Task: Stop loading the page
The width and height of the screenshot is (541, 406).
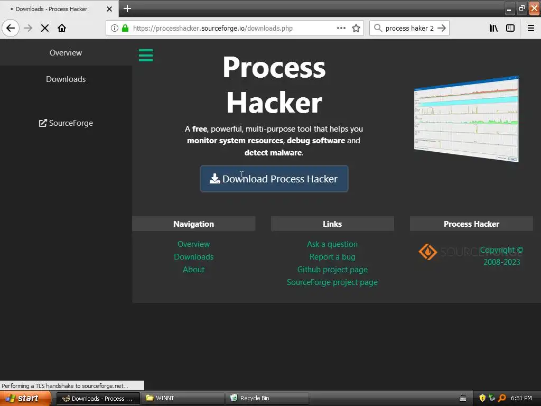Action: click(45, 28)
